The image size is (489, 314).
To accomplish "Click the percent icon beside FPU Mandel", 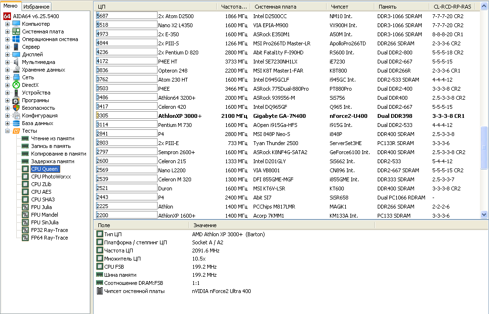I will [x=25, y=215].
